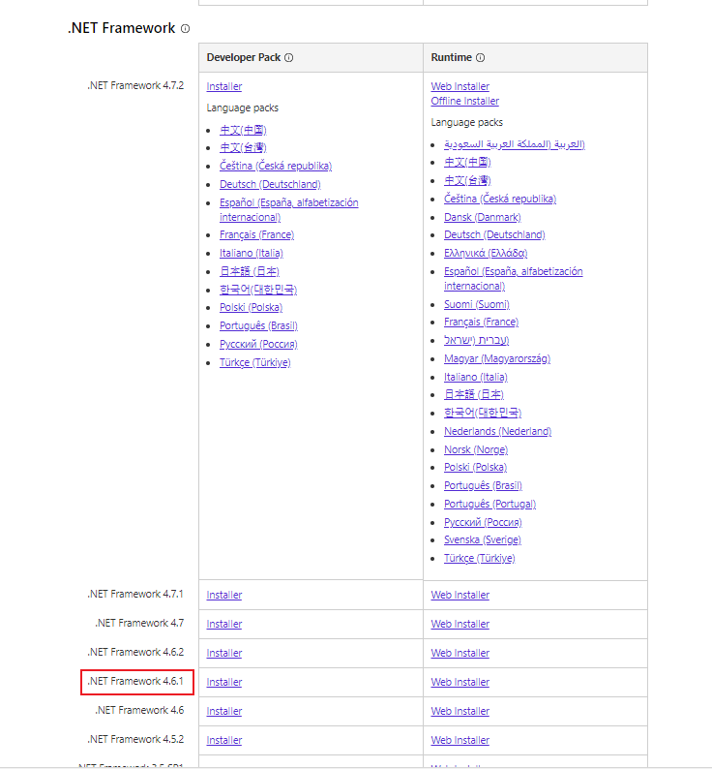This screenshot has height=769, width=712.
Task: Select Русский Runtime language pack
Action: point(483,522)
